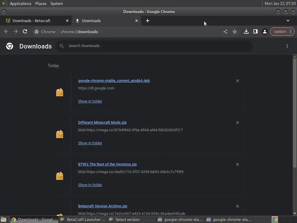
Task: Open the System menu
Action: pos(57,3)
